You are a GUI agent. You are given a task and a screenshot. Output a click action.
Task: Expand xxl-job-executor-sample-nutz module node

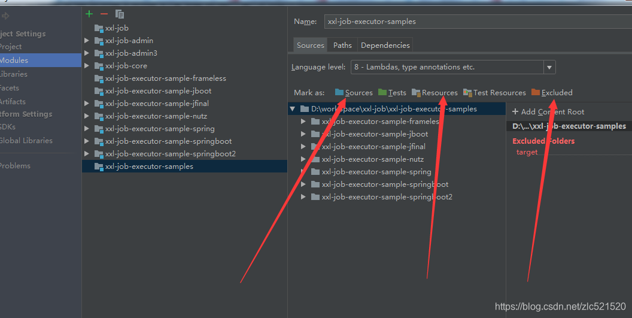(87, 116)
